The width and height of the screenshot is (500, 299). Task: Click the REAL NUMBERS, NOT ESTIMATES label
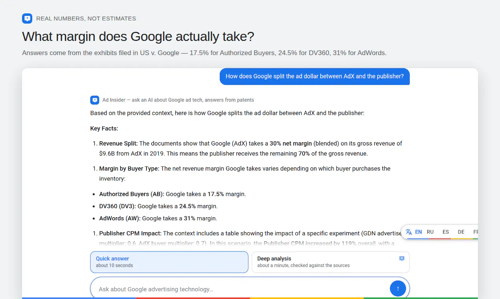coord(86,18)
